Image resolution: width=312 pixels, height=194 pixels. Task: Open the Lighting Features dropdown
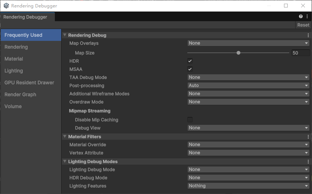pyautogui.click(x=248, y=186)
